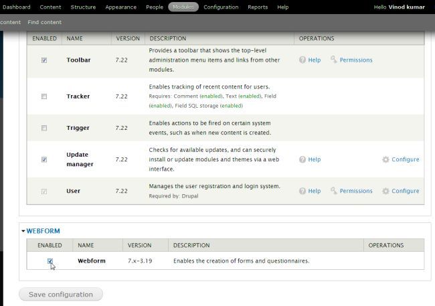Open the Find content shortcut
Image resolution: width=435 pixels, height=306 pixels.
[44, 22]
